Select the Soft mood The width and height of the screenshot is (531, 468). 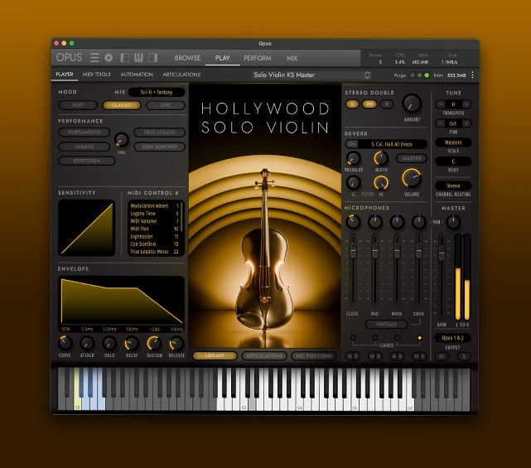click(78, 105)
